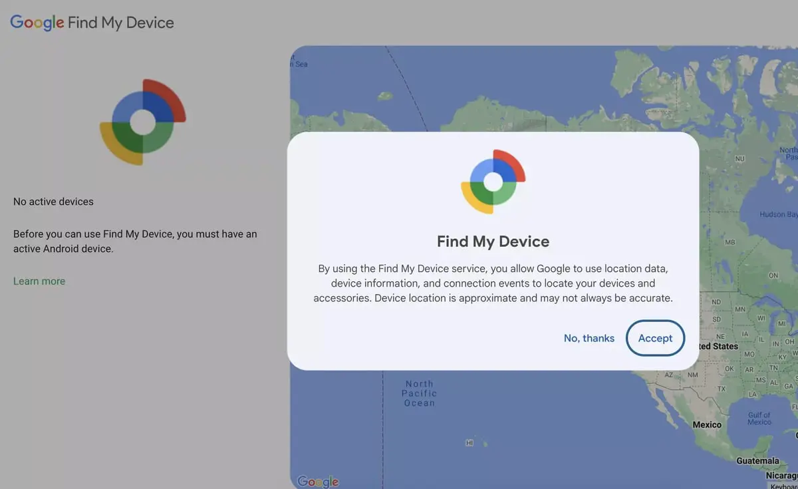Click the OK state label on the map

(730, 369)
